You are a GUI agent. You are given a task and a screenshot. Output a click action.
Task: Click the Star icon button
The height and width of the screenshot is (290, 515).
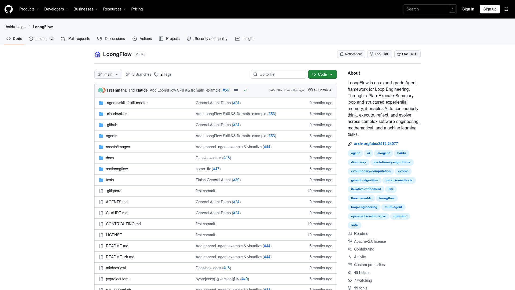coord(407,54)
